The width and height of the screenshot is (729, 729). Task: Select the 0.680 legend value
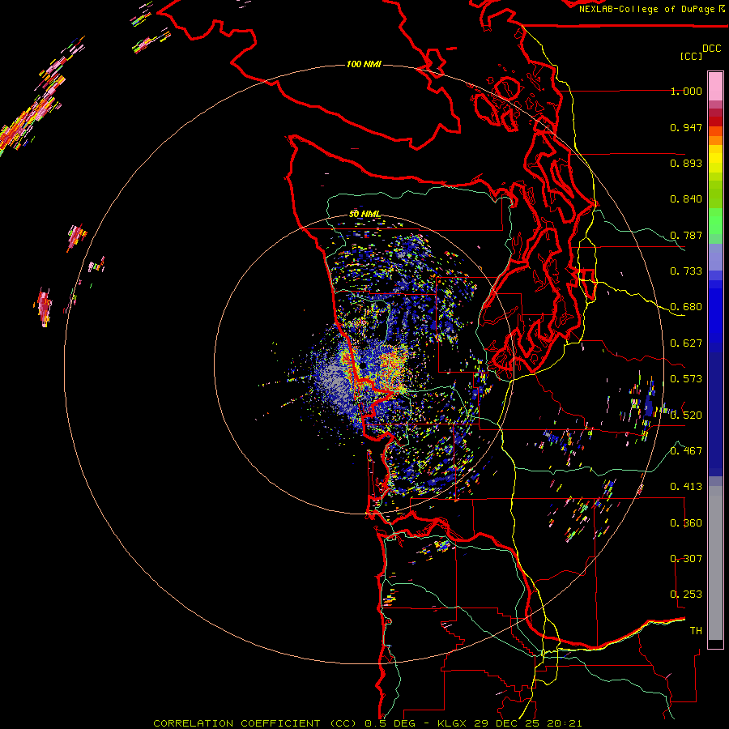pos(686,307)
